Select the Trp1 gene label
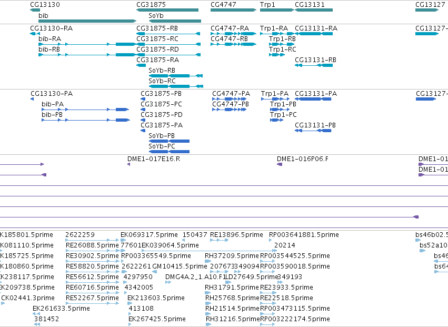The height and width of the screenshot is (327, 448). point(267,5)
